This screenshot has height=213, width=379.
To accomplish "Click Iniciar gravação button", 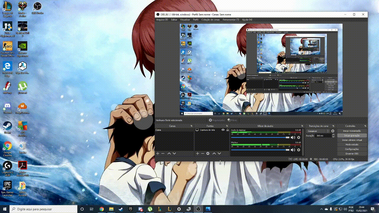I will [x=352, y=135].
